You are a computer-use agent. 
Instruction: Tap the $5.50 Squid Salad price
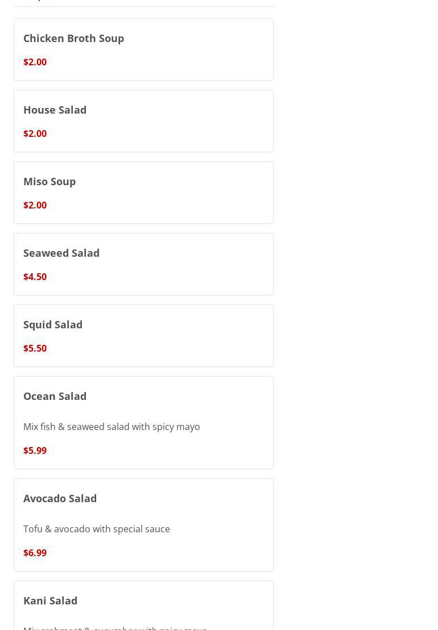coord(35,348)
